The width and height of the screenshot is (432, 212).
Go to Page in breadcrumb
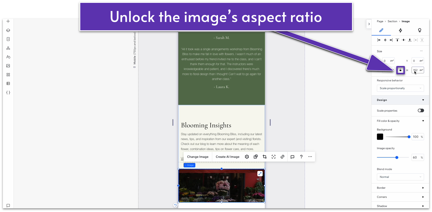pos(380,21)
